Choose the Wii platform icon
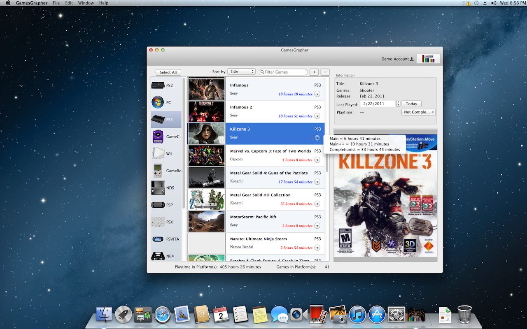This screenshot has height=329, width=527. tap(158, 154)
